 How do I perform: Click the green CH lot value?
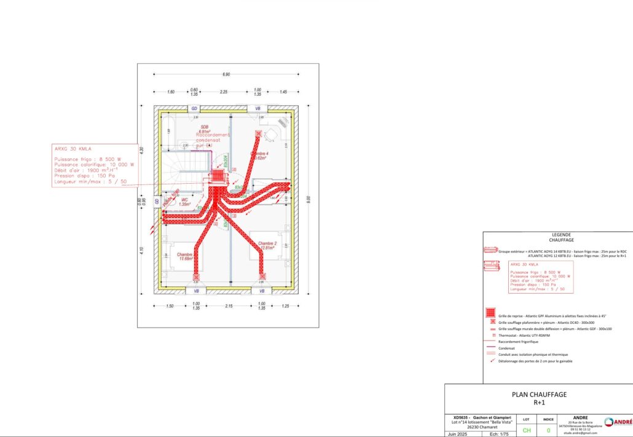click(x=527, y=430)
